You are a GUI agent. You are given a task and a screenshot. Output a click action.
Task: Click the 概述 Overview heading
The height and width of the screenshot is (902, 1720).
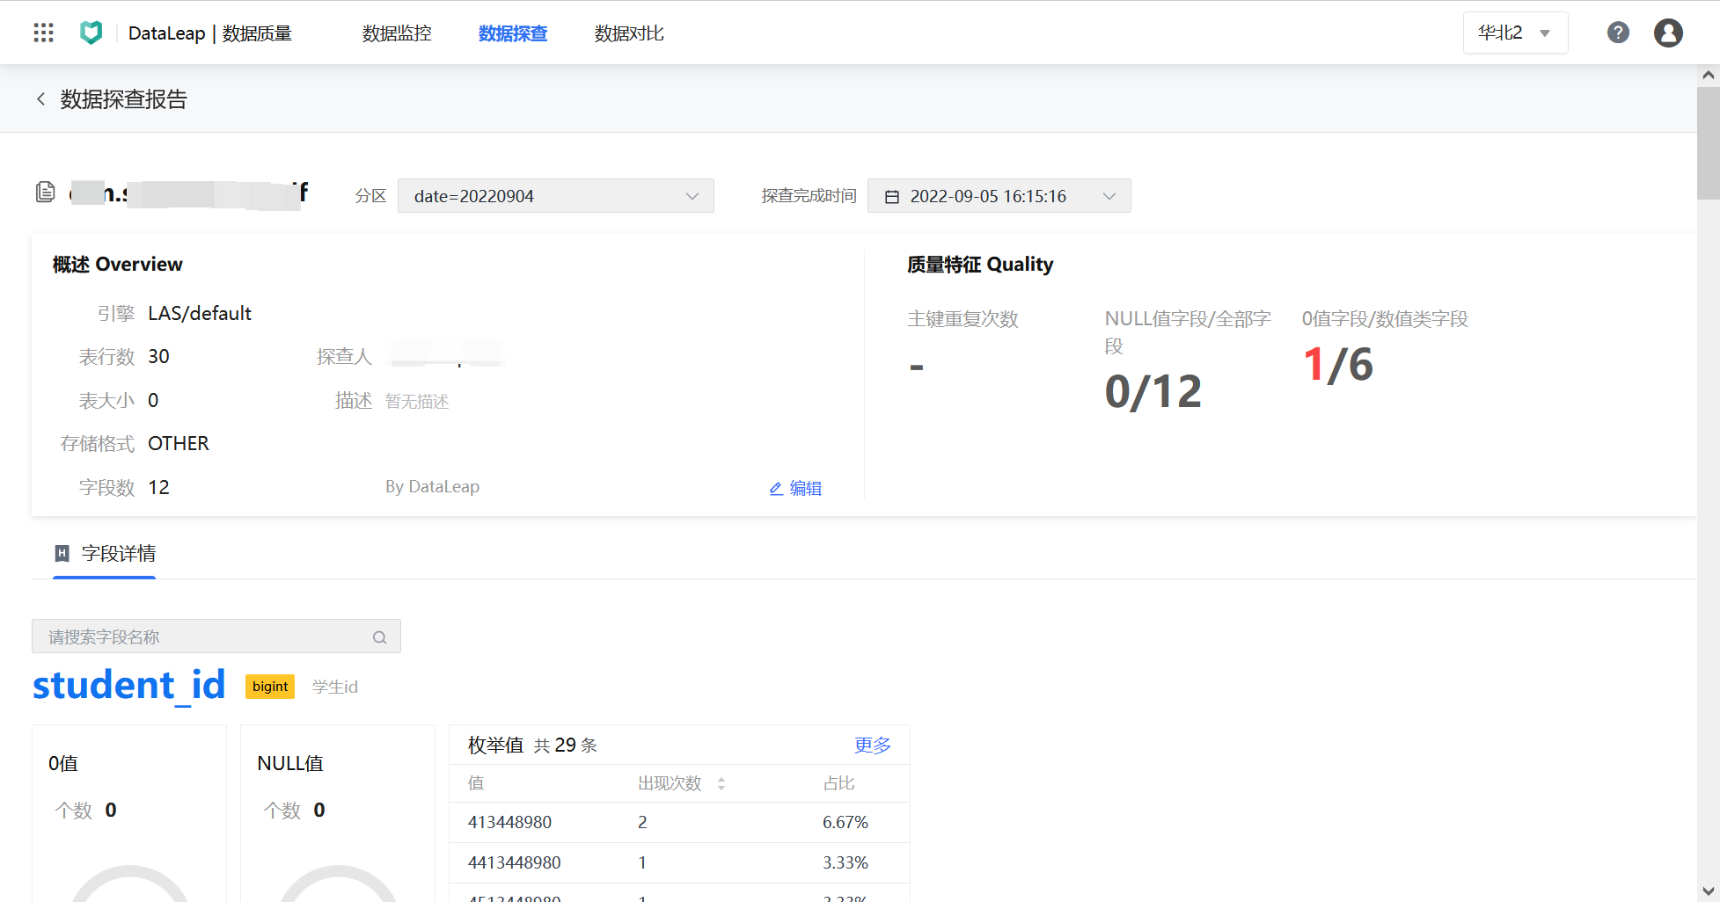click(x=118, y=265)
